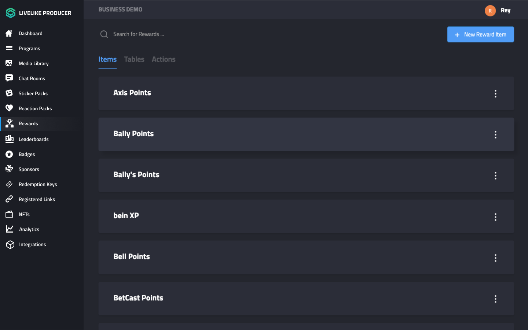Click the NFTs wallet icon
The width and height of the screenshot is (528, 330).
click(9, 214)
